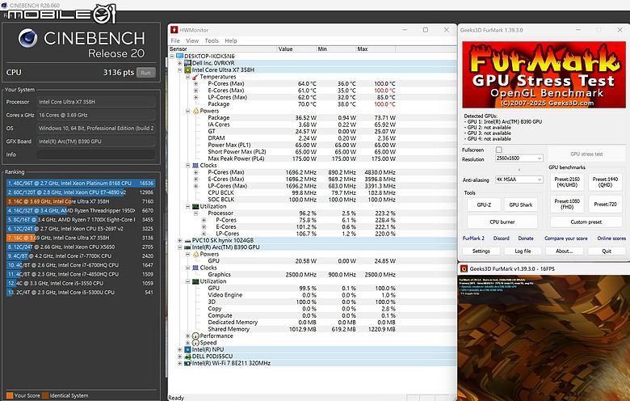Expand the Dell Inc. 0VRKYR node

coord(180,63)
